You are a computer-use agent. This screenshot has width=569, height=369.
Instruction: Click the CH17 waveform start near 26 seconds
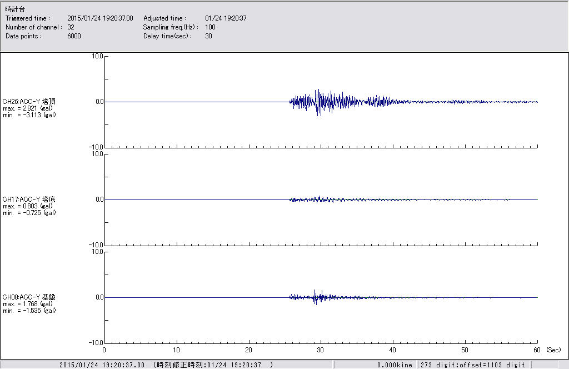(x=291, y=200)
